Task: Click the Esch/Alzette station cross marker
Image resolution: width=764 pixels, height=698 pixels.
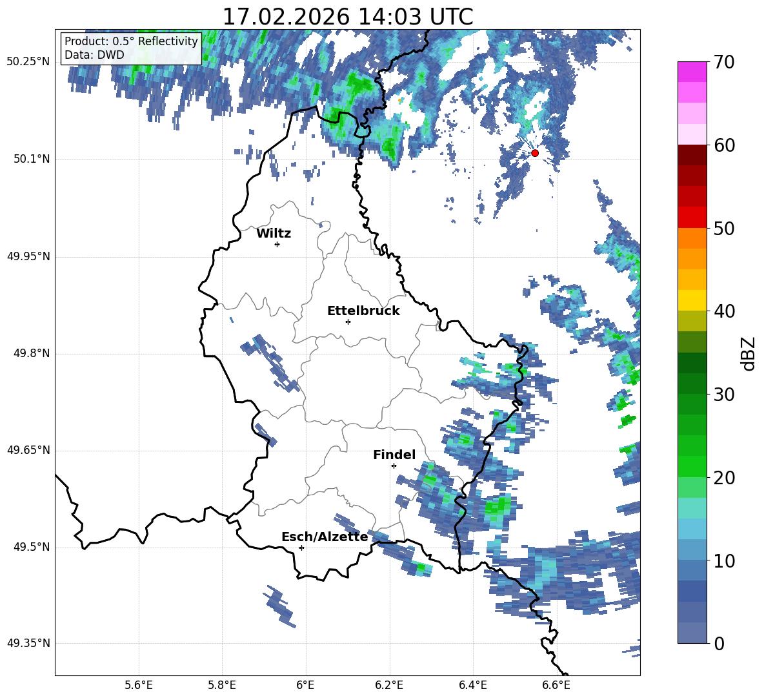Action: [x=301, y=548]
